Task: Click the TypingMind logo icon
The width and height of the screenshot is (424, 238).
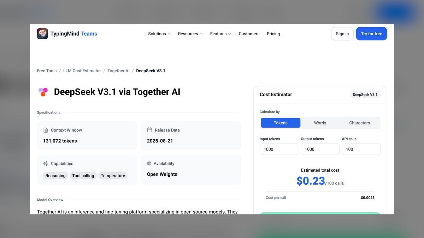Action: pos(42,34)
